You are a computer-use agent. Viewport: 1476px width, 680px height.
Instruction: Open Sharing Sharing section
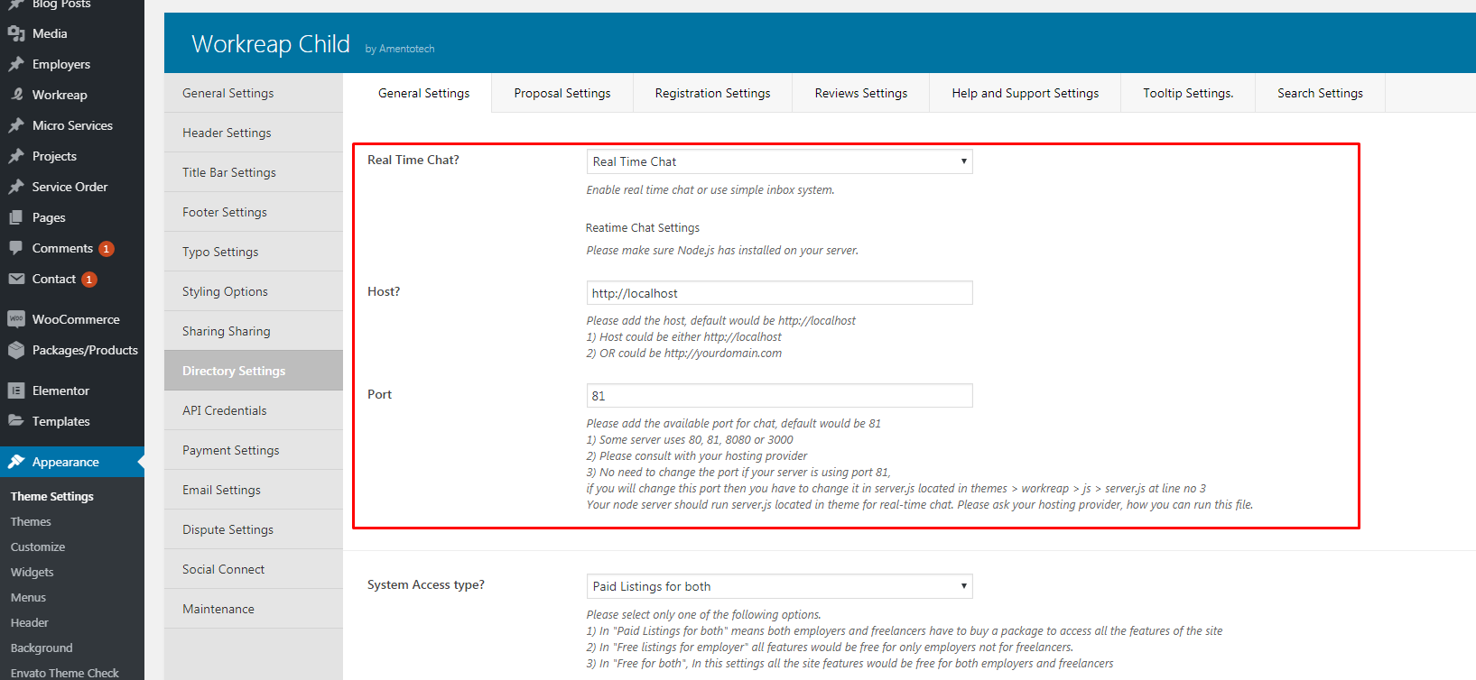pos(254,331)
